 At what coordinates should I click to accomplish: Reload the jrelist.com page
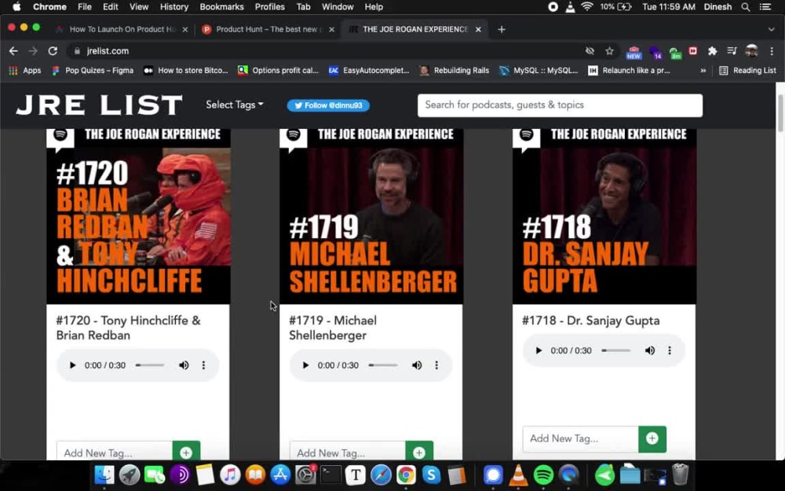coord(53,51)
